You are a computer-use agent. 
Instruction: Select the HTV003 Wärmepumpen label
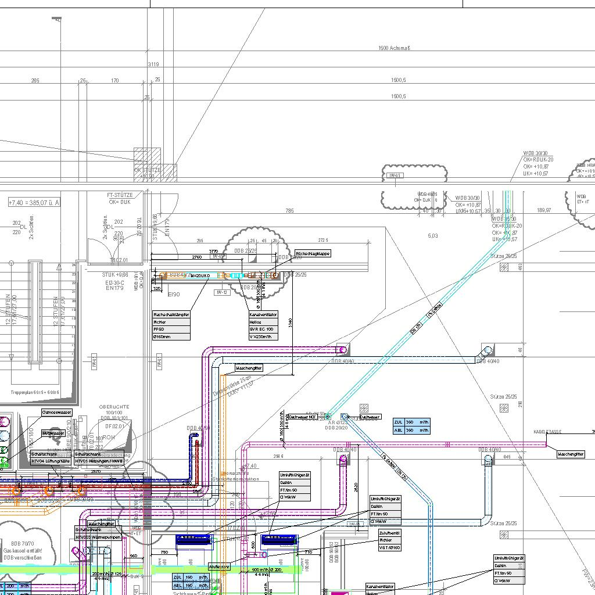[98, 537]
